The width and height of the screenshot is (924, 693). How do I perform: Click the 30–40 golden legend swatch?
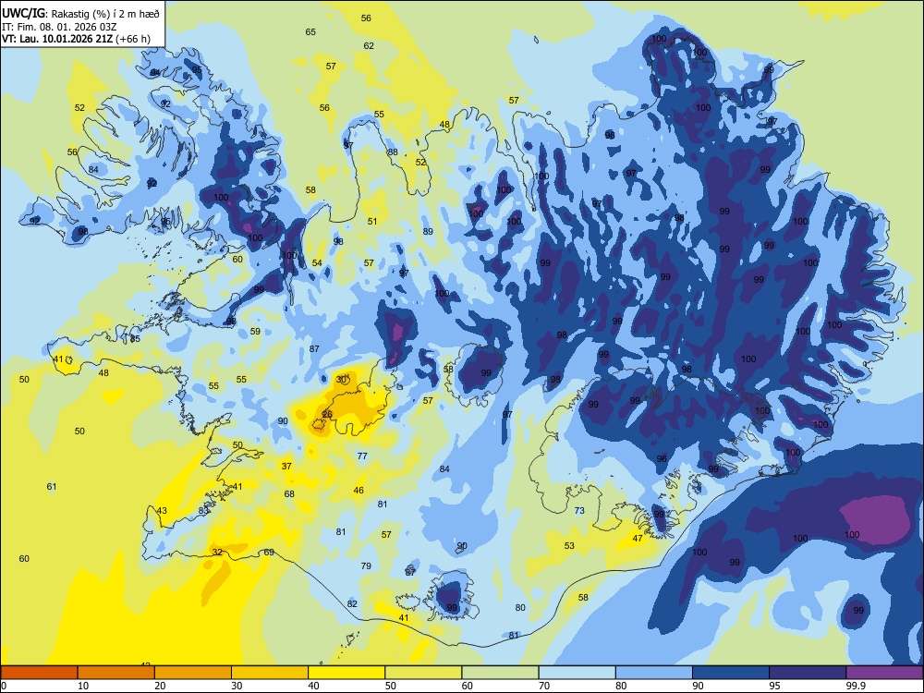click(270, 673)
